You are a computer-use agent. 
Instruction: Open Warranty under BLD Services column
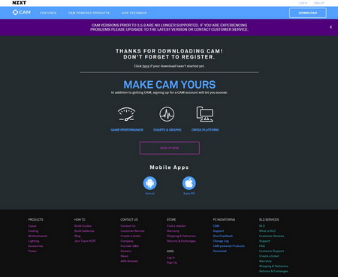click(265, 261)
